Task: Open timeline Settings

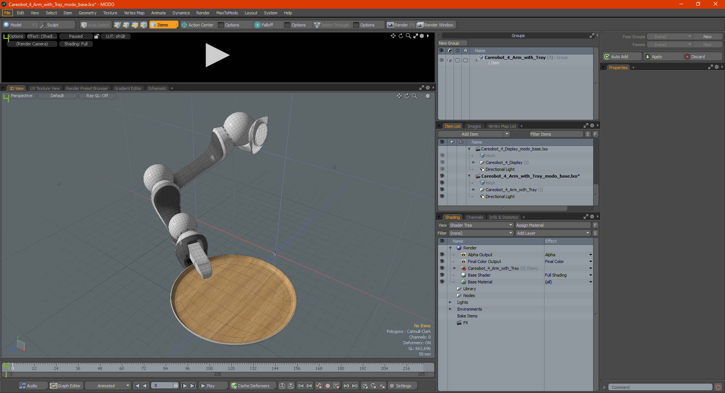Action: (403, 386)
